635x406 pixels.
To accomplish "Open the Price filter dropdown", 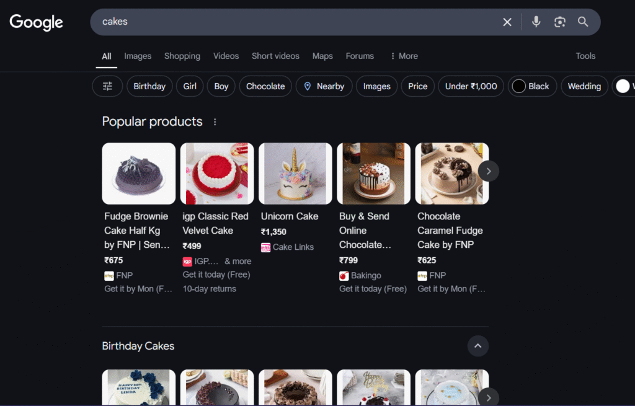I will (x=417, y=86).
